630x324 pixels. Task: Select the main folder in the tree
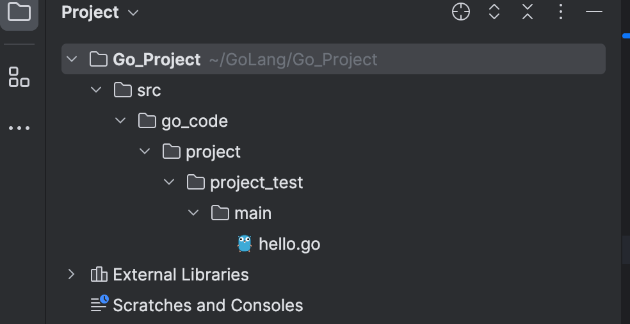[253, 213]
